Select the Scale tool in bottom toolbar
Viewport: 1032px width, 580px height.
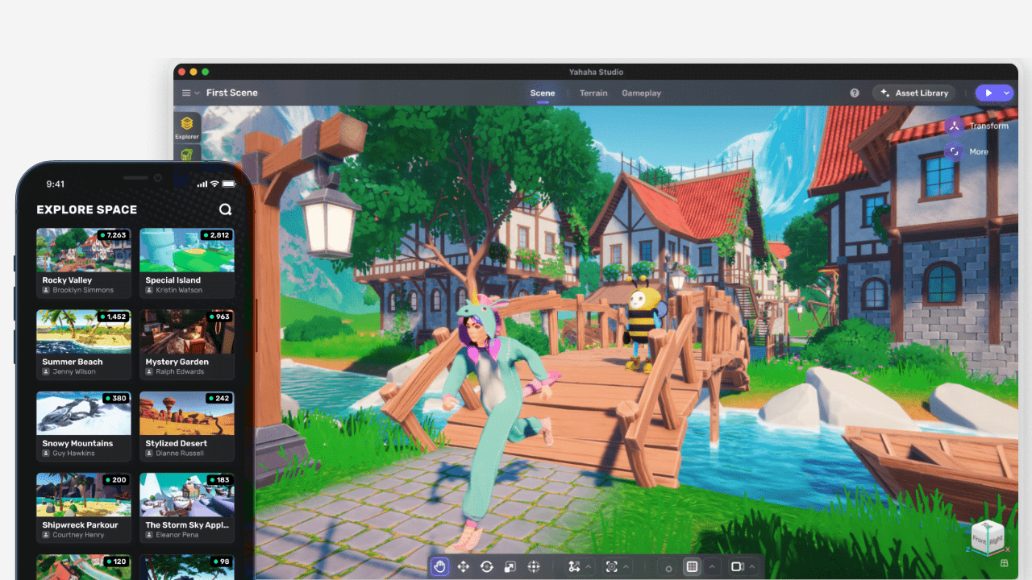(x=510, y=566)
